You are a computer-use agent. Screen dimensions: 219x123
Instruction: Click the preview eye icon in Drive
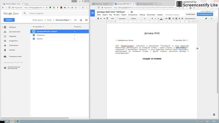click(x=86, y=20)
